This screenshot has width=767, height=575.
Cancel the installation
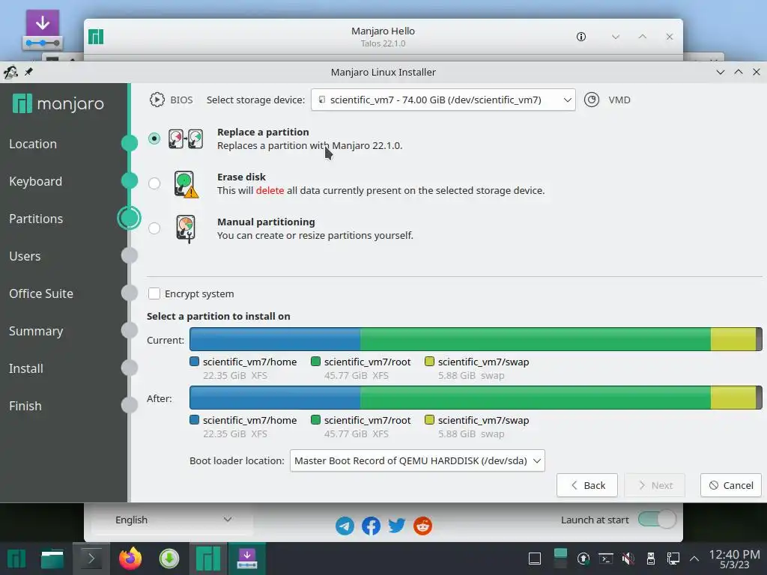[731, 485]
